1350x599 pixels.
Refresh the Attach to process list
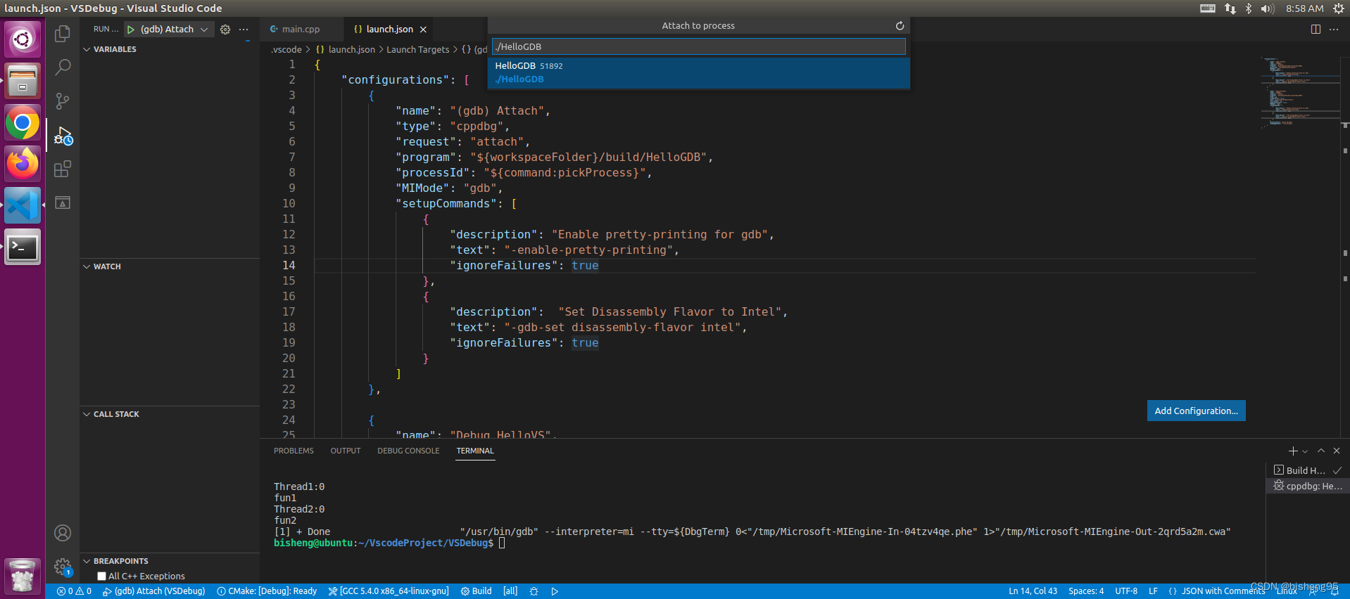900,26
